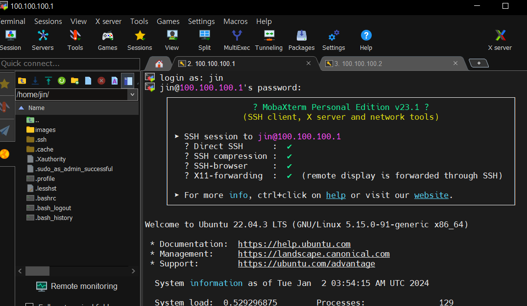The height and width of the screenshot is (306, 527).
Task: Click the Remote monitoring button
Action: point(77,286)
